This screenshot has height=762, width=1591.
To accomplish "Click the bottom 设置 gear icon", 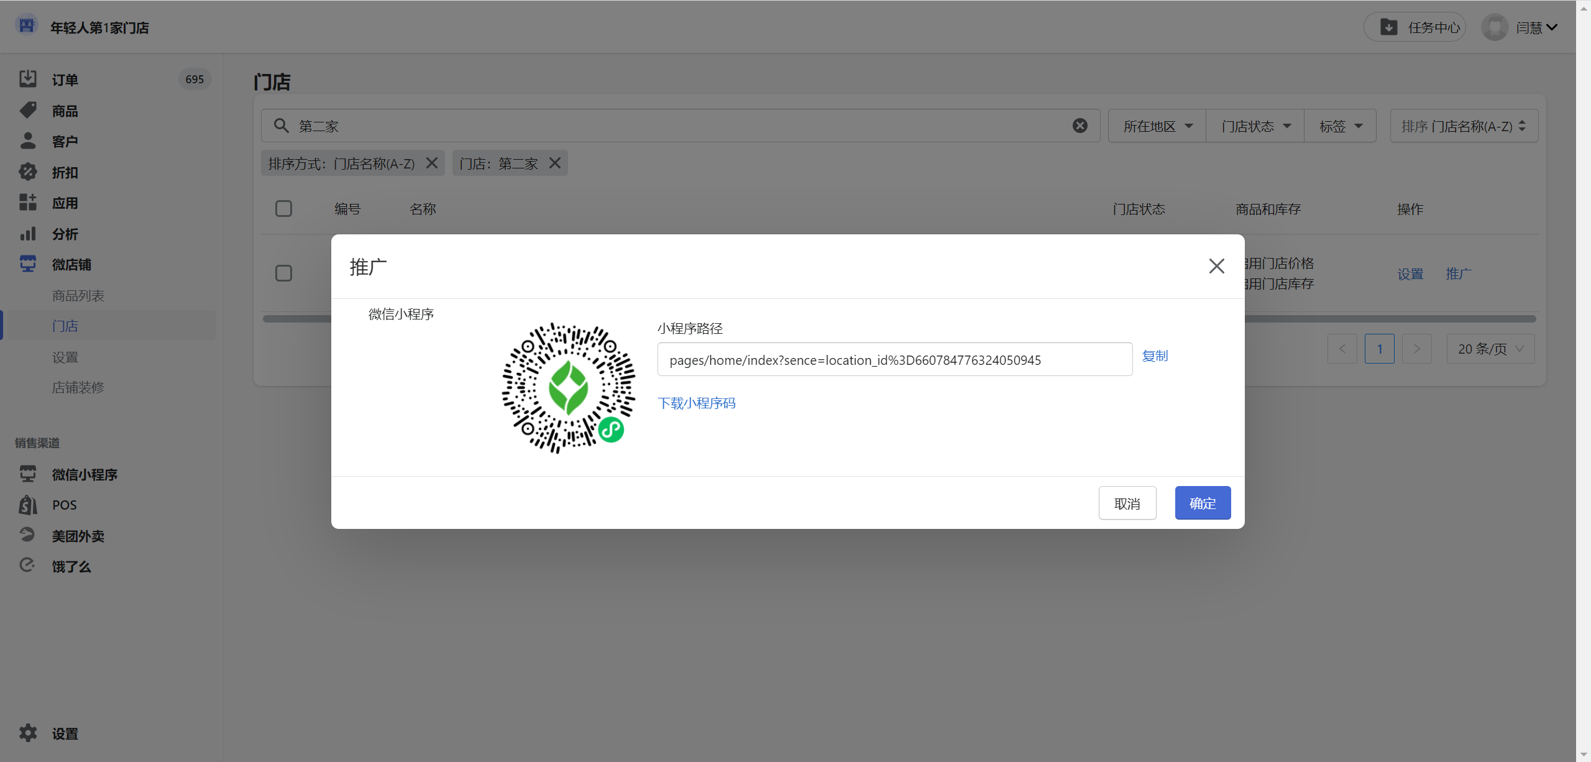I will click(x=27, y=733).
